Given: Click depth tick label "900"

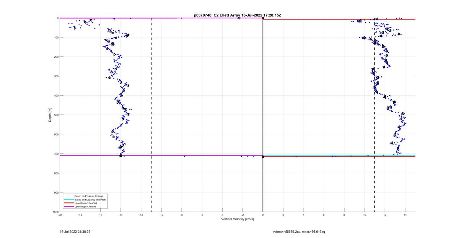Looking at the screenshot, I should coord(56,192).
